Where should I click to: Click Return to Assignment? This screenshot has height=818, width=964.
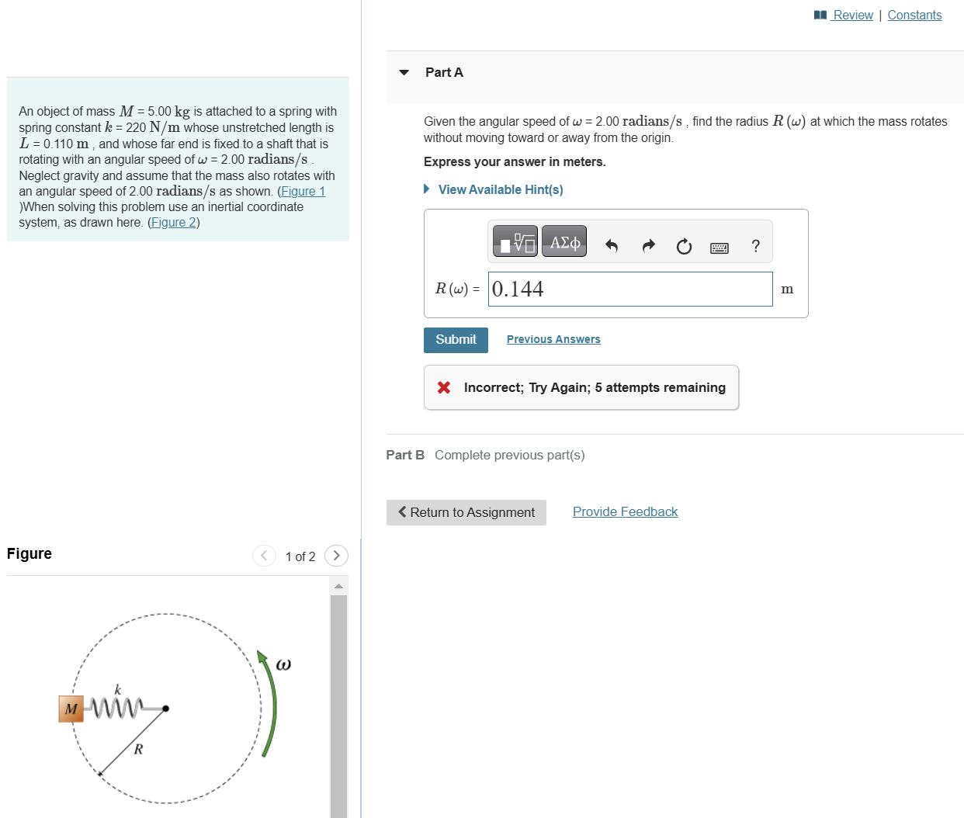[466, 512]
